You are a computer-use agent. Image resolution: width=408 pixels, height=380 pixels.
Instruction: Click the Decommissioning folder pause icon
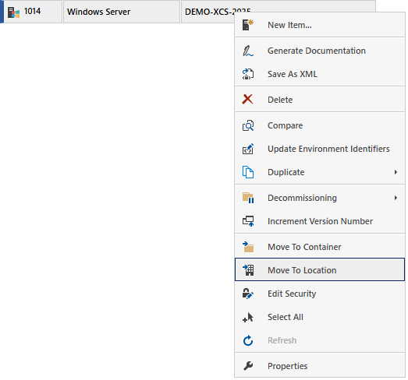coord(248,198)
